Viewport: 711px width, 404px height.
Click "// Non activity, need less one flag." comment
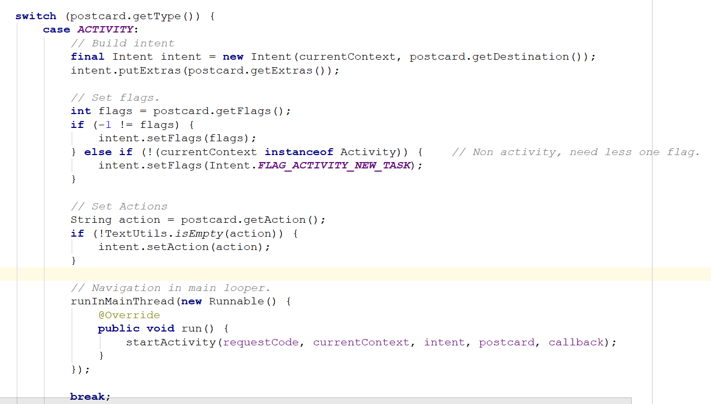coord(576,152)
